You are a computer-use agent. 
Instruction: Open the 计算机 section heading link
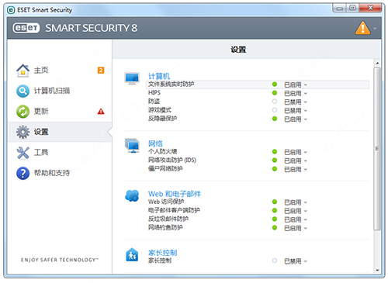159,76
